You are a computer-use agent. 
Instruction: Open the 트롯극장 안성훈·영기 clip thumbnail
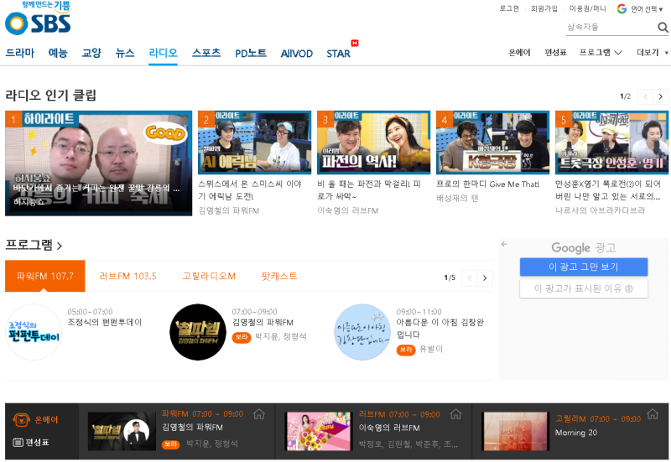612,143
